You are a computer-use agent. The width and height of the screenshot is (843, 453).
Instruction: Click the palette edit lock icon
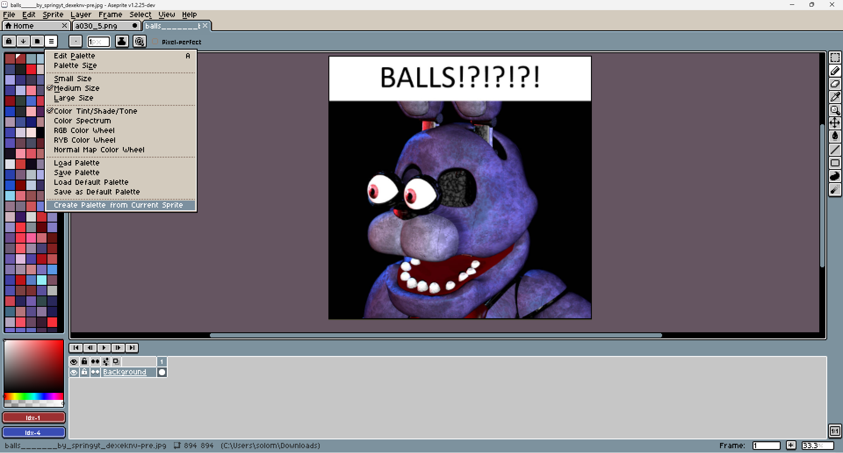[x=9, y=41]
